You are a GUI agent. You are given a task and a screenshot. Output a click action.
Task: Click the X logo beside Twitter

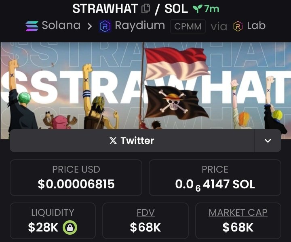pyautogui.click(x=113, y=140)
